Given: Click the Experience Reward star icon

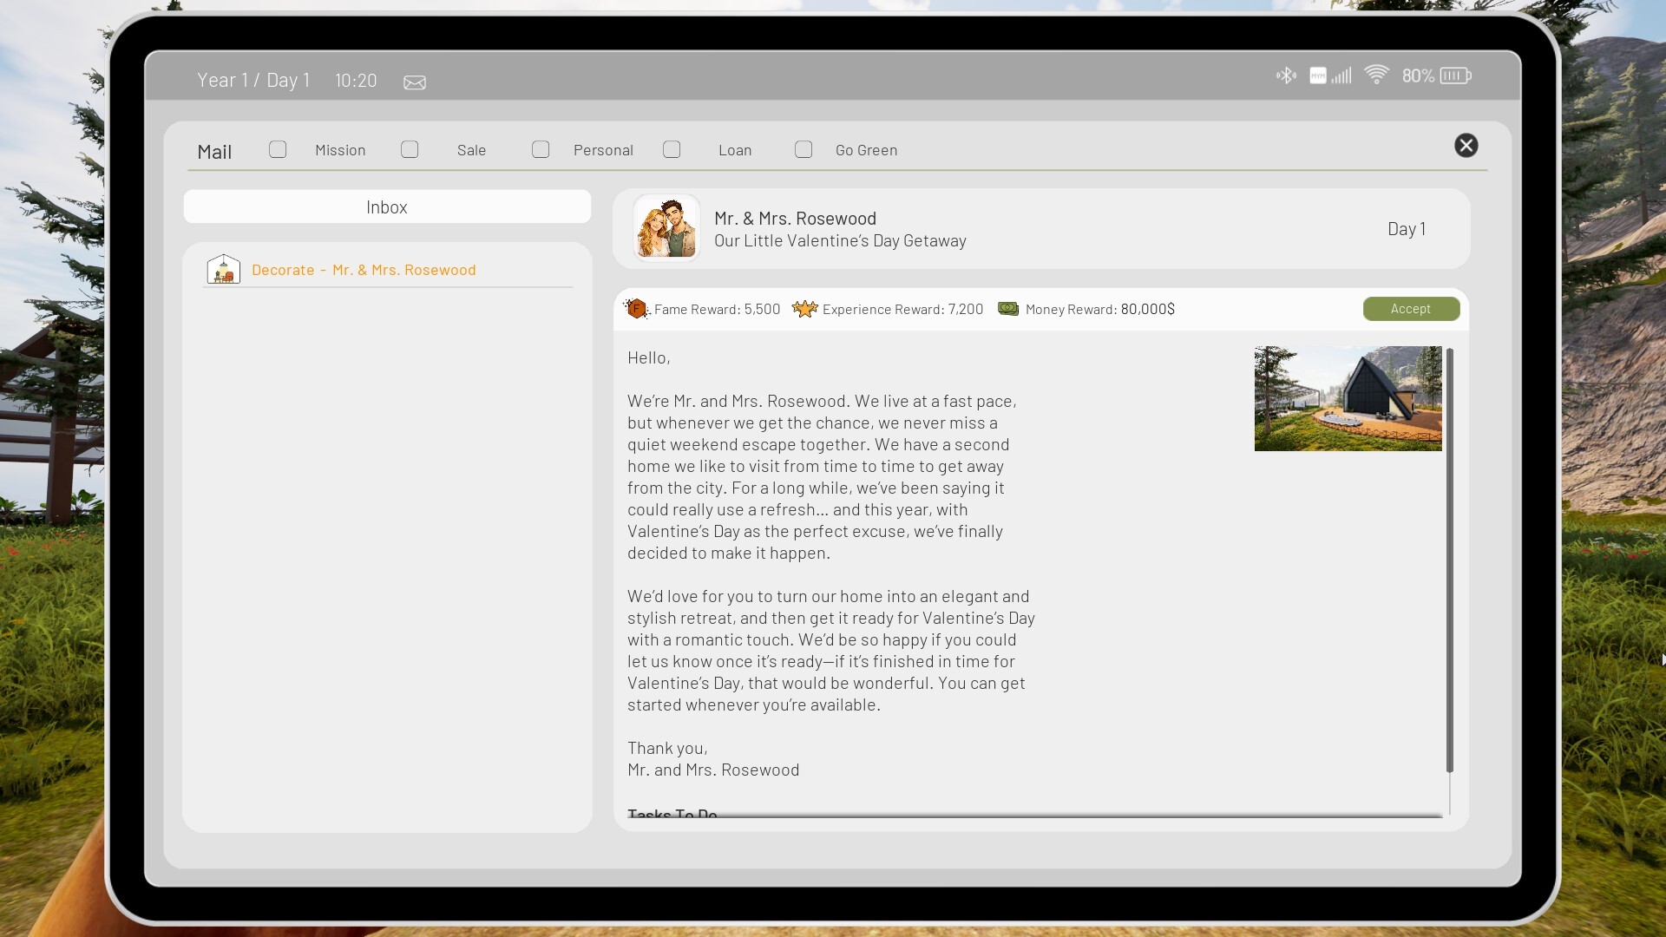Looking at the screenshot, I should tap(804, 308).
